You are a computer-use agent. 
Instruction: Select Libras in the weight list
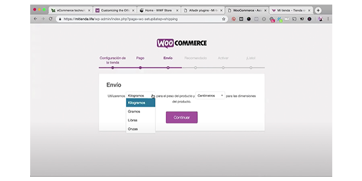(x=141, y=120)
